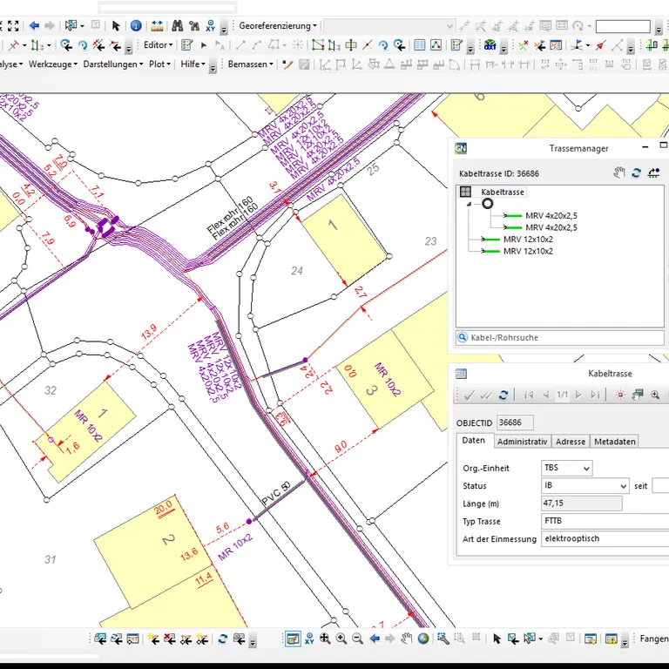Select the black arrow pointer tool in top toolbar

pos(116,26)
